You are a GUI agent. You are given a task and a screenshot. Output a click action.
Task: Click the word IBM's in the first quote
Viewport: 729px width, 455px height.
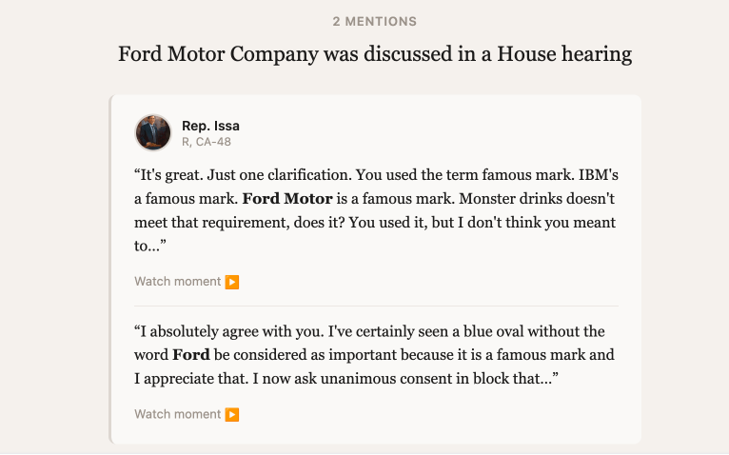[591, 175]
